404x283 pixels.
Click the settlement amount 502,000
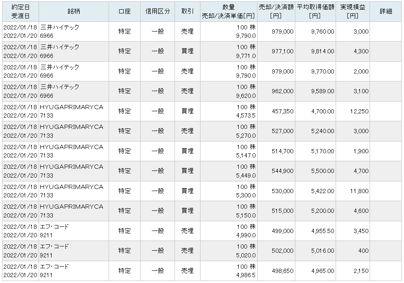[283, 251]
